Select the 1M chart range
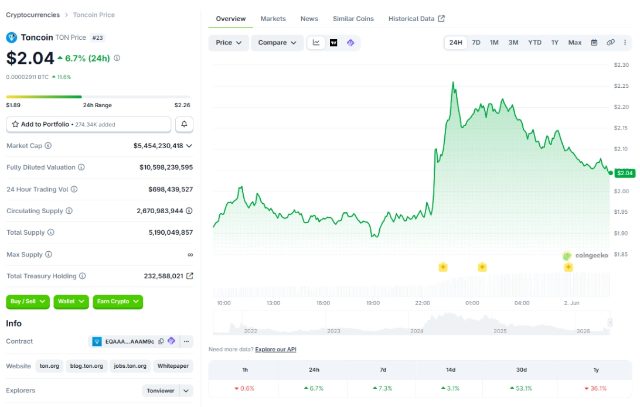This screenshot has width=640, height=407. (x=494, y=42)
